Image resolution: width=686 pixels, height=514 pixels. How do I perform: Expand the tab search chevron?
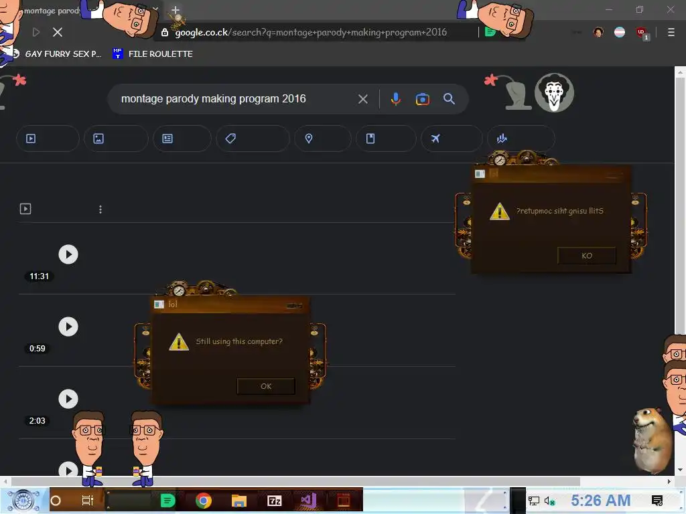155,9
